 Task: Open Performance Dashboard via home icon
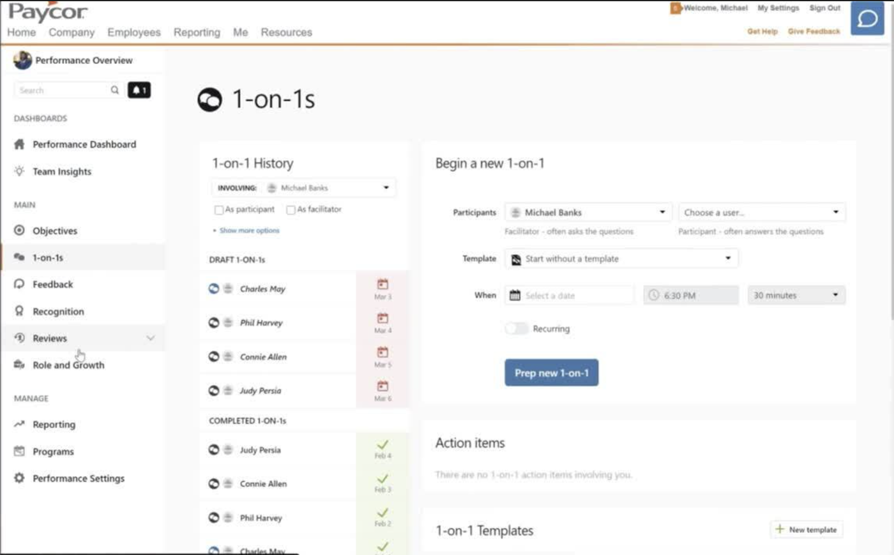[x=19, y=144]
